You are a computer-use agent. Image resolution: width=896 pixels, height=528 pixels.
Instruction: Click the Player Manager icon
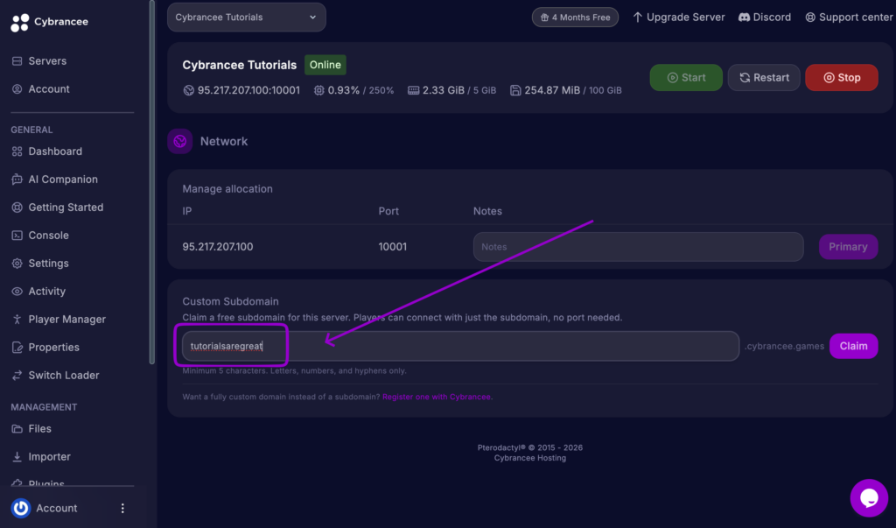pos(17,320)
